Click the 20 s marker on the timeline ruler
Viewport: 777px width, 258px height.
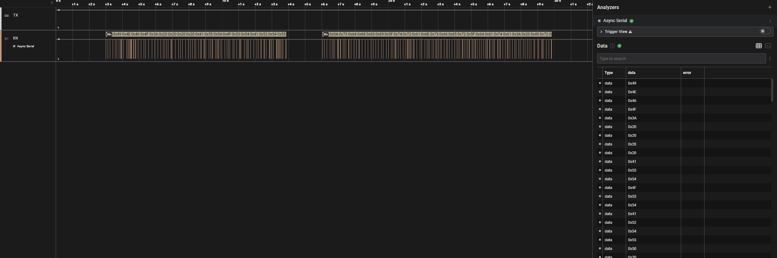391,1
